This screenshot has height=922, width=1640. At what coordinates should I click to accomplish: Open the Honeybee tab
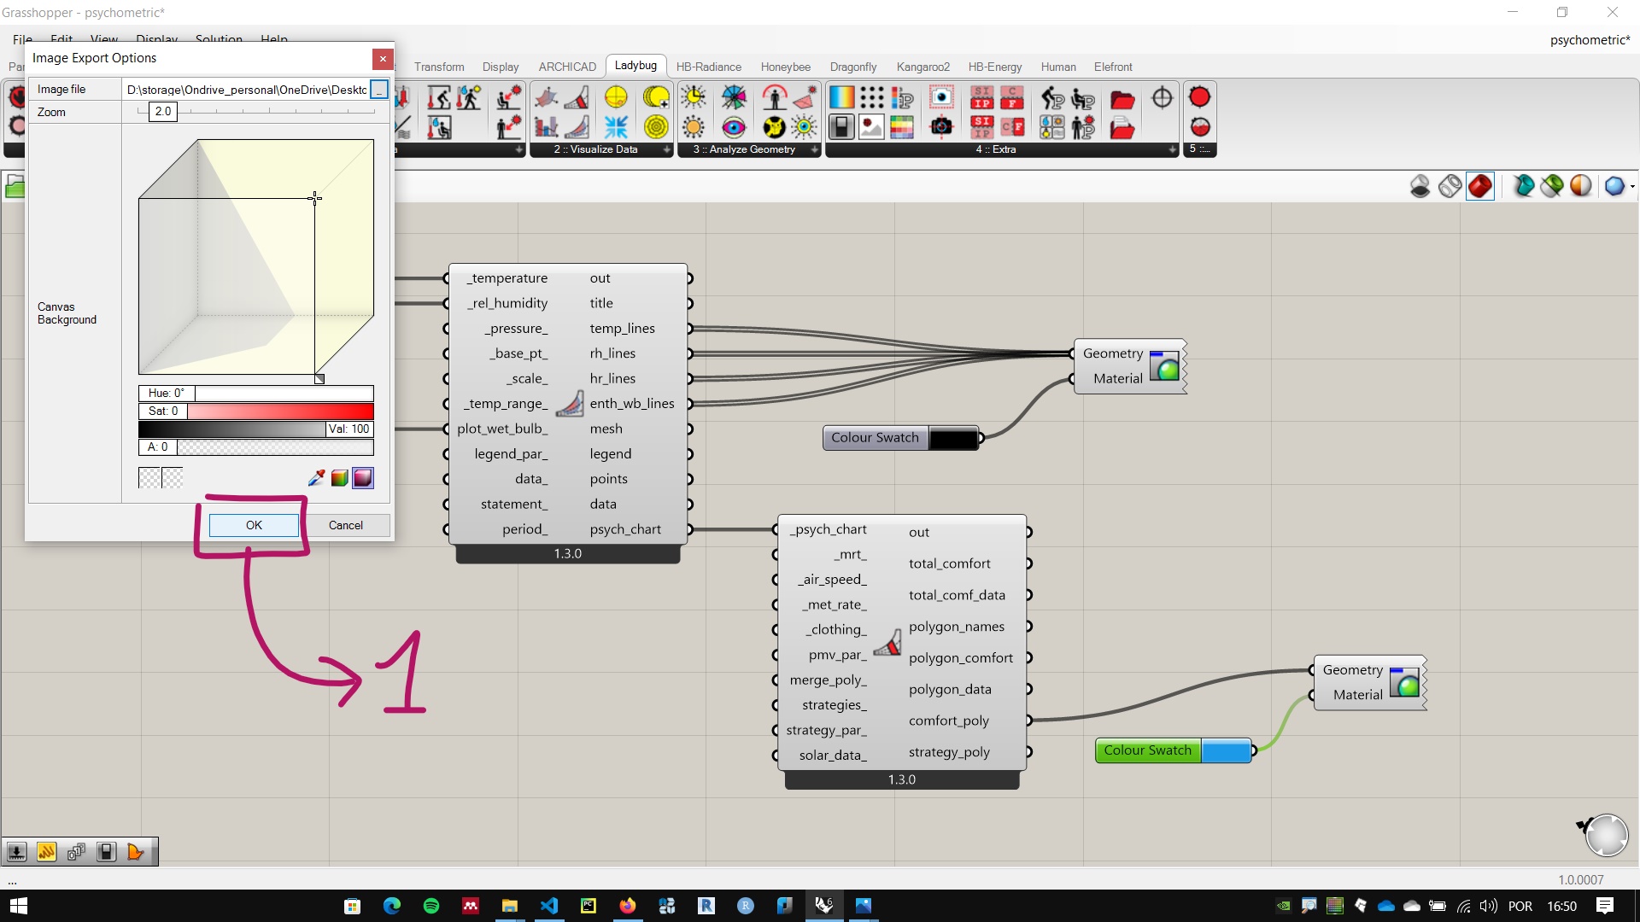click(x=785, y=67)
